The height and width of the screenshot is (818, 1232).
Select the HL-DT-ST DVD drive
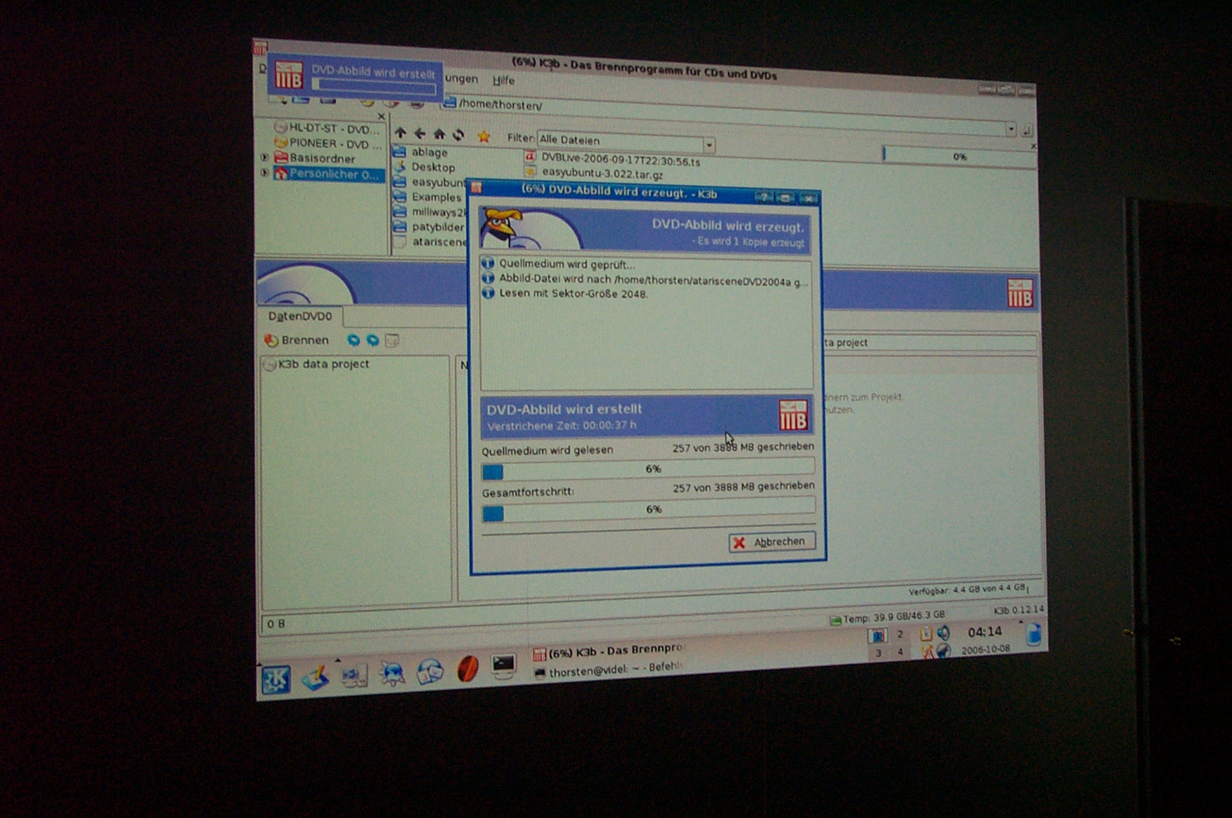(x=333, y=129)
